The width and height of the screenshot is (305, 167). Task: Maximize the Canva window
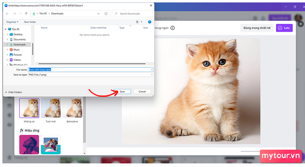click(295, 7)
